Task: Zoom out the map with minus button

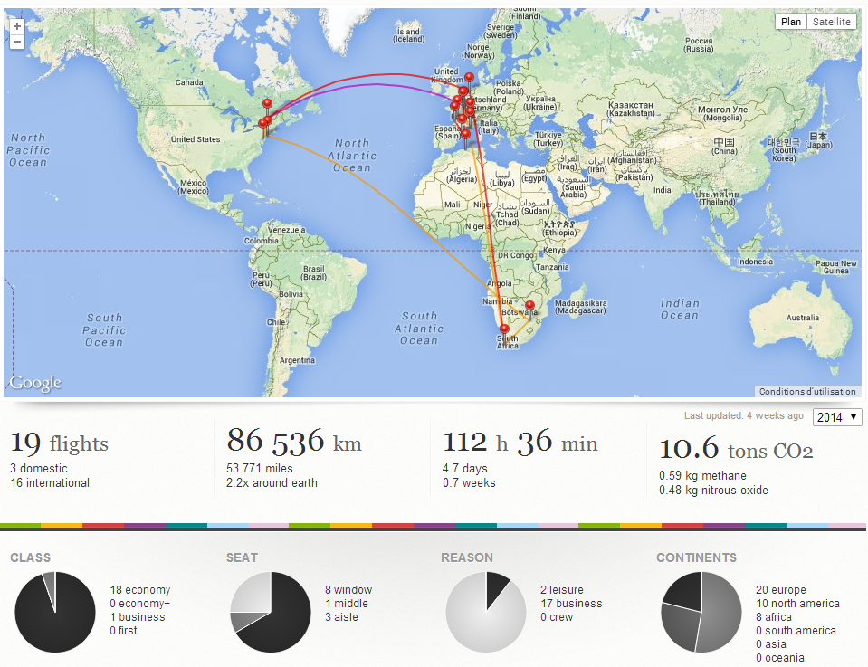Action: 17,42
